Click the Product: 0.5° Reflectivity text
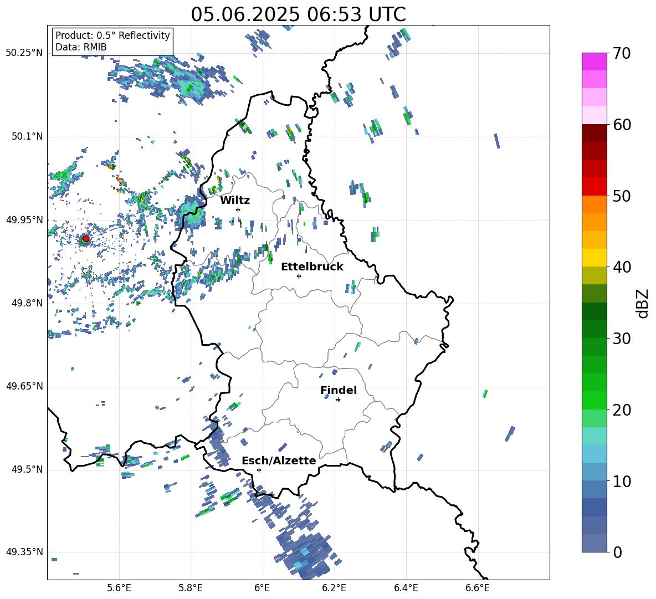Screen dimensions: 656x599 tap(112, 35)
